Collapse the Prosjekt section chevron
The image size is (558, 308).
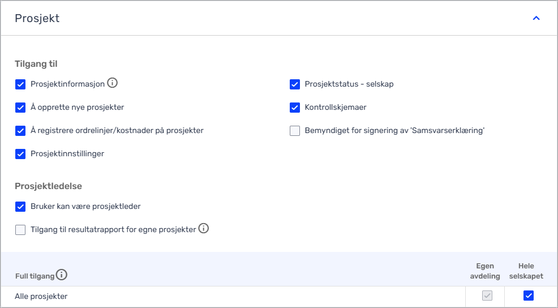[536, 18]
